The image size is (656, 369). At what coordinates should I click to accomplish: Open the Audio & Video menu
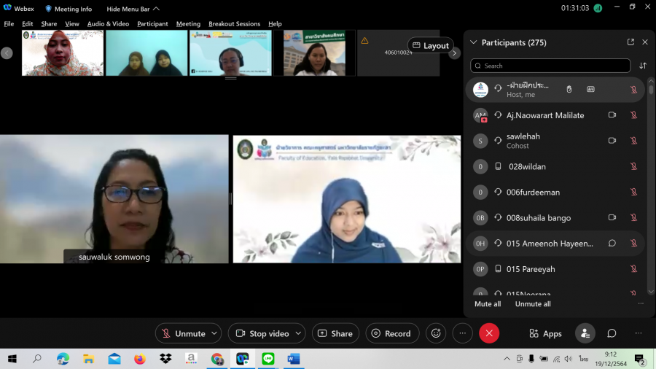(x=108, y=24)
